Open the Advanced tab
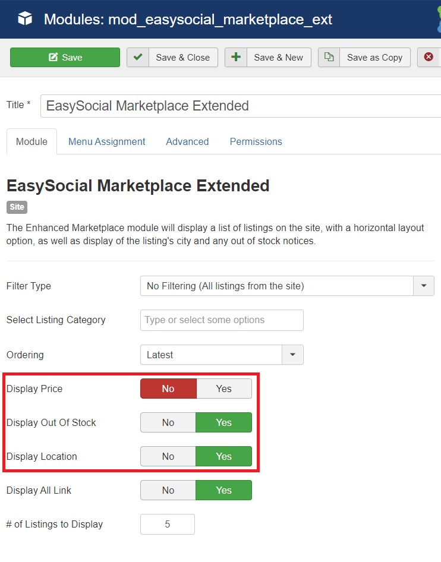This screenshot has width=441, height=562. click(187, 141)
